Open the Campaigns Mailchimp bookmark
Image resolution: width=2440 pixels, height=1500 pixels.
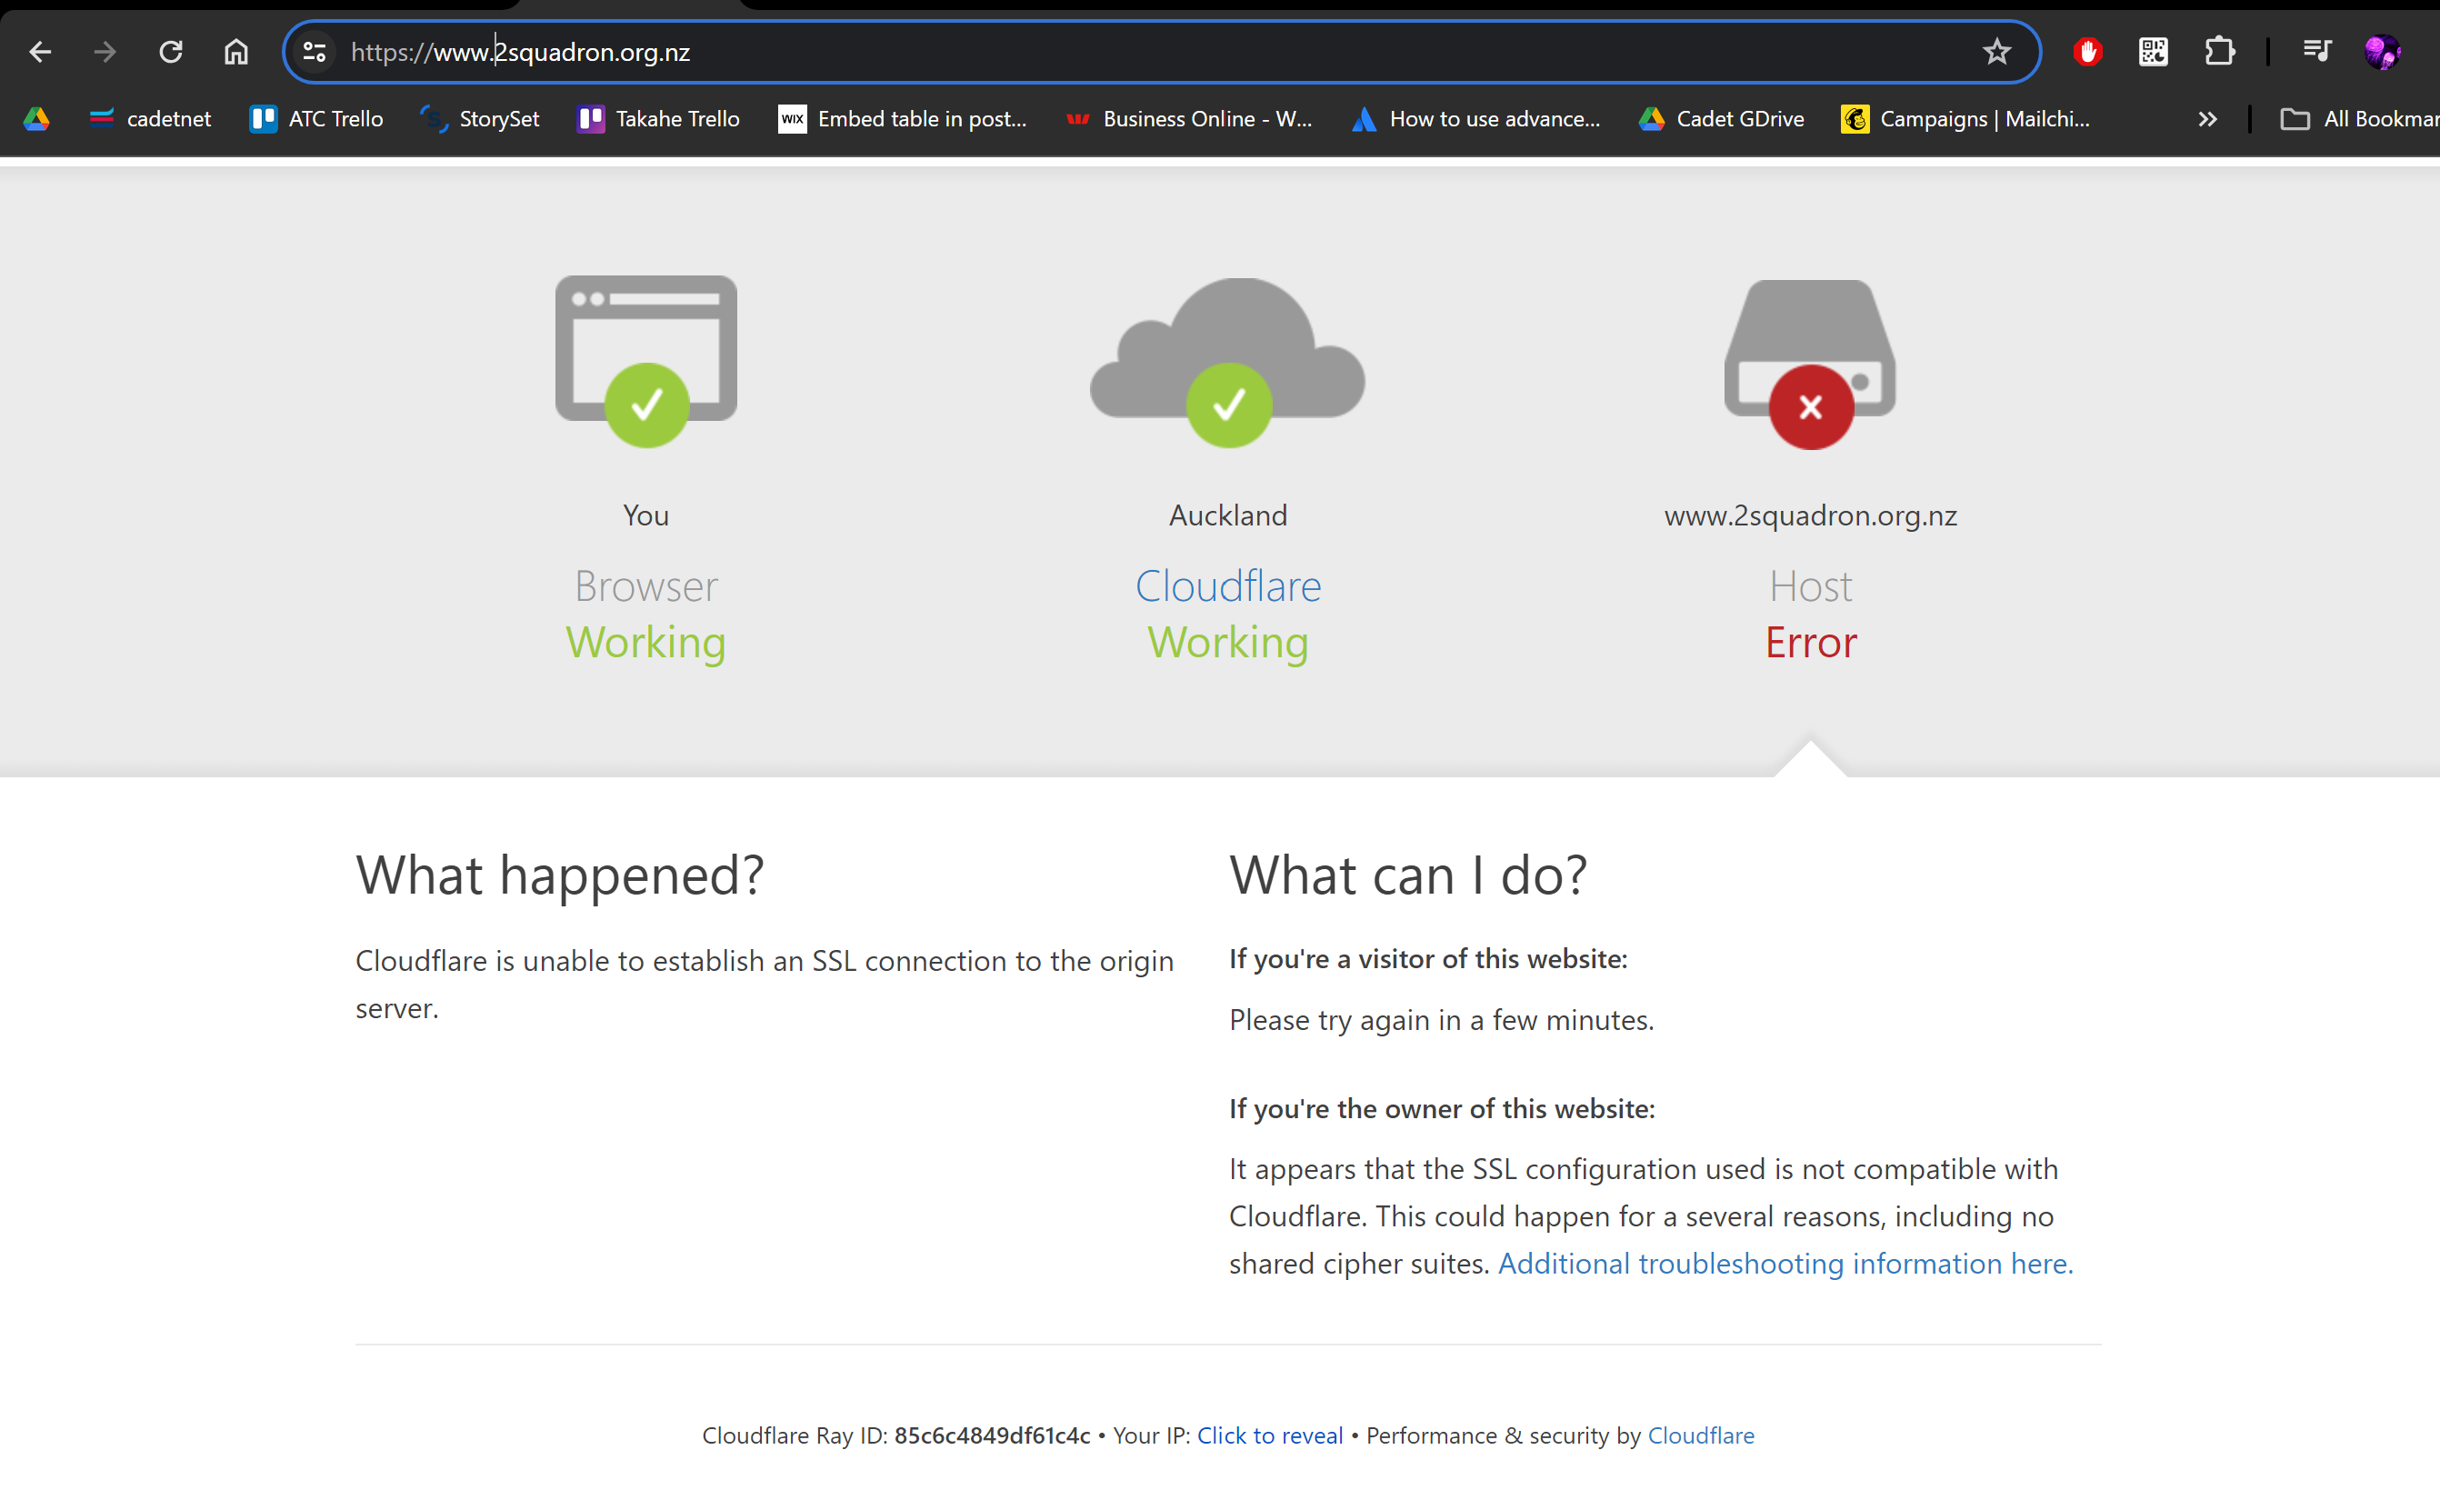click(x=1965, y=119)
